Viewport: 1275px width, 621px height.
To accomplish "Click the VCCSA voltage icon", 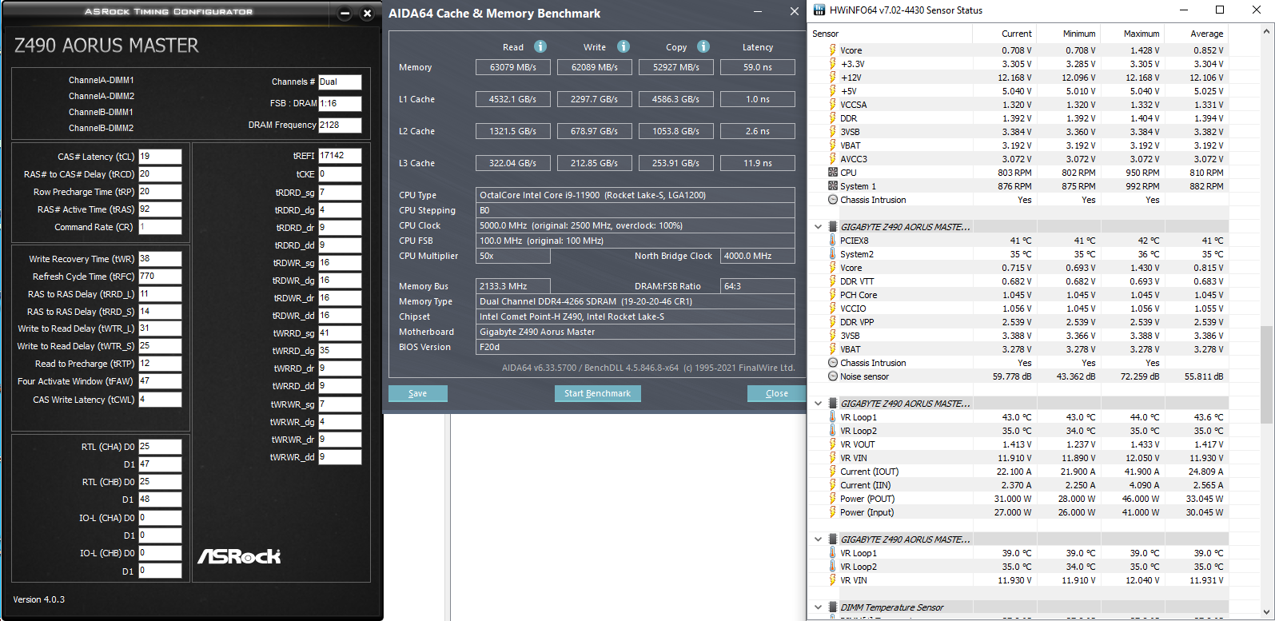I will tap(833, 105).
